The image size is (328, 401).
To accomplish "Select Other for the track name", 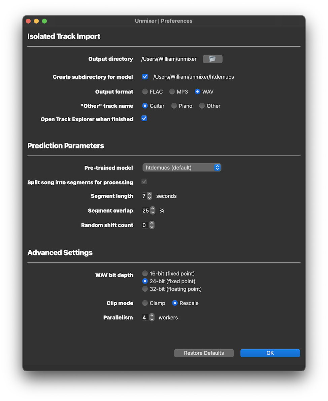I will point(201,106).
